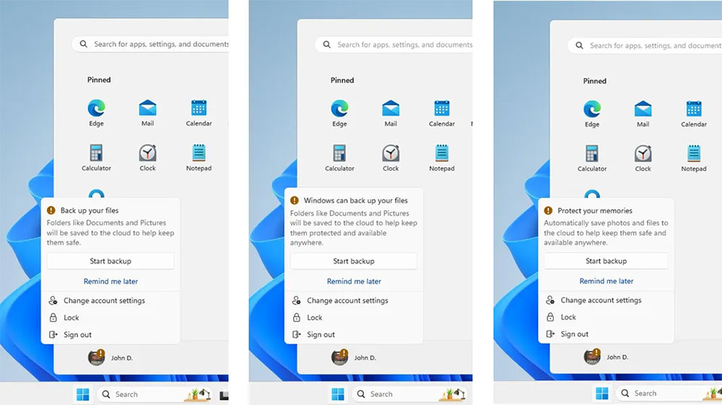722x405 pixels.
Task: Click John D. avatar under 'Back up your files'
Action: coord(96,357)
